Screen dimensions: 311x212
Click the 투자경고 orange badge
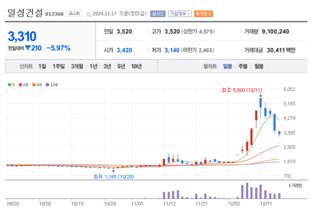204,14
